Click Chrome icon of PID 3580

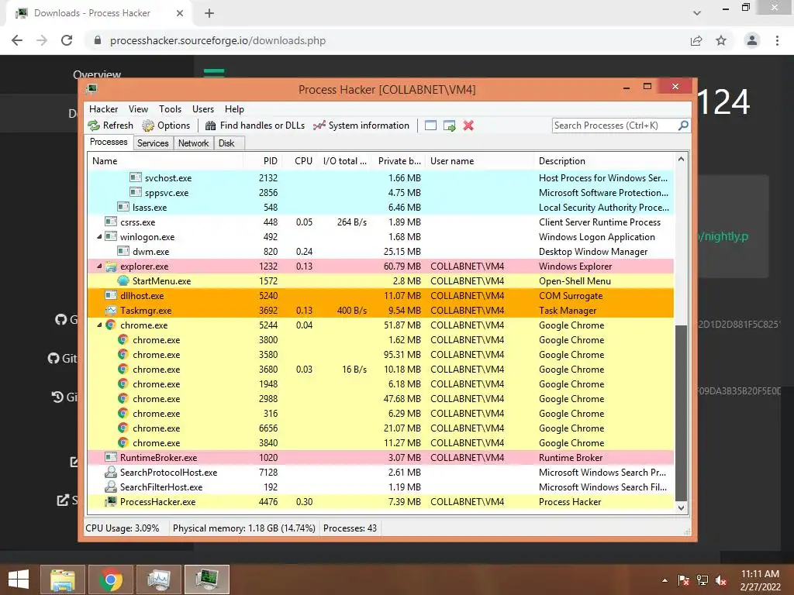123,355
